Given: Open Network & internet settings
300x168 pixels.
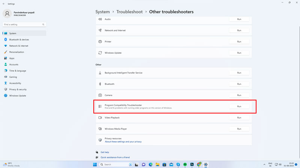Looking at the screenshot, I should click(24, 46).
